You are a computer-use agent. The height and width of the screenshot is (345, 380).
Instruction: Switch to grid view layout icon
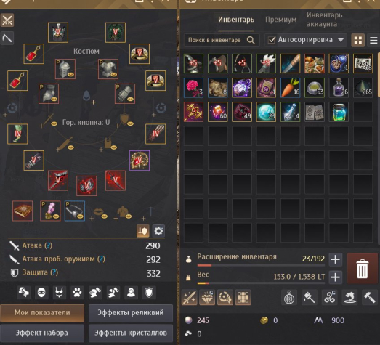(357, 40)
